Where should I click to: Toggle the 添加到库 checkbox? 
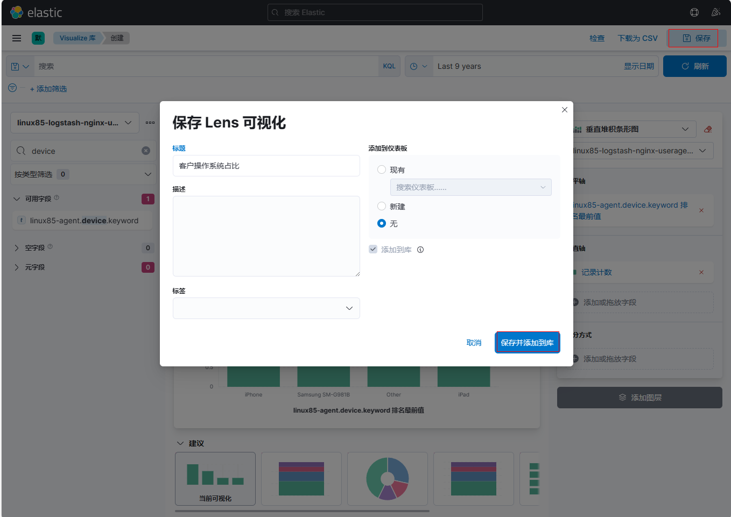[x=373, y=249]
